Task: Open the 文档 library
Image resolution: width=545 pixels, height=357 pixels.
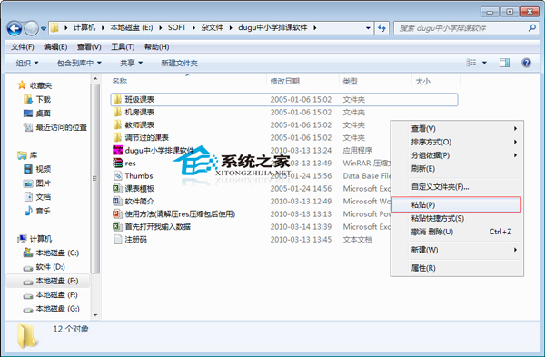Action: click(x=37, y=197)
